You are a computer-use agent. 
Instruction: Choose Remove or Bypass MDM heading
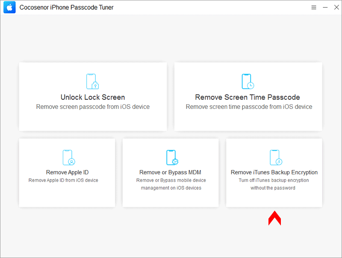(170, 173)
